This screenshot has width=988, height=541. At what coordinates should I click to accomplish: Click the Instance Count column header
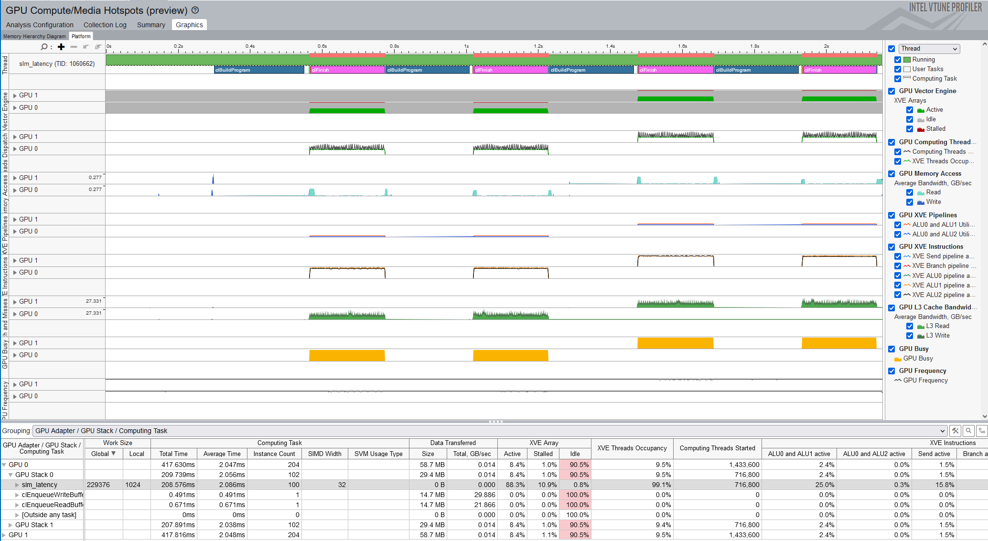click(x=274, y=454)
